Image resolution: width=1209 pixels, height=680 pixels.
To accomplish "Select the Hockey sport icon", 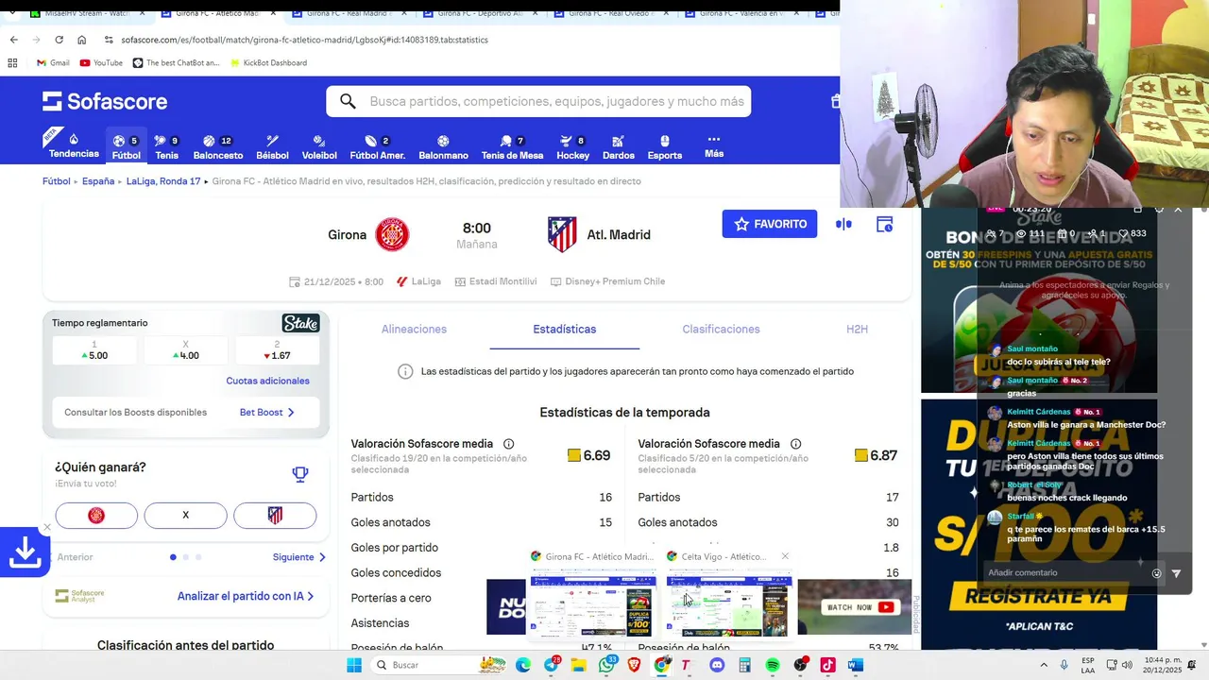I will click(572, 146).
